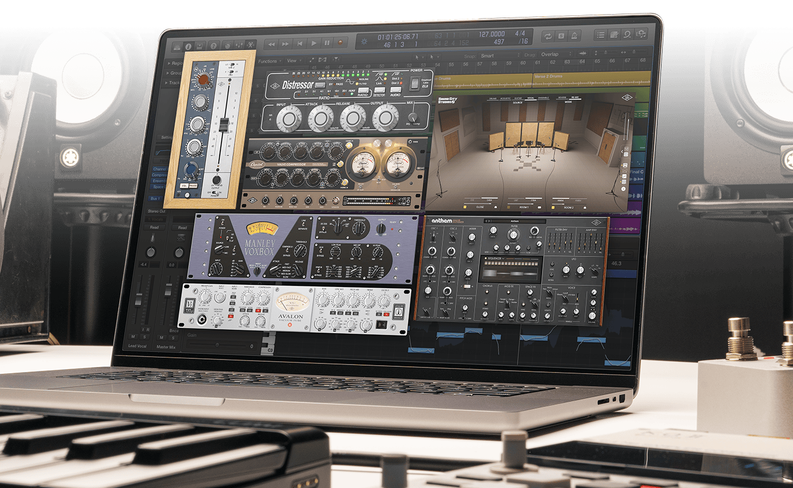
Task: Open the Loop Browser in the toolbar
Action: tap(627, 34)
